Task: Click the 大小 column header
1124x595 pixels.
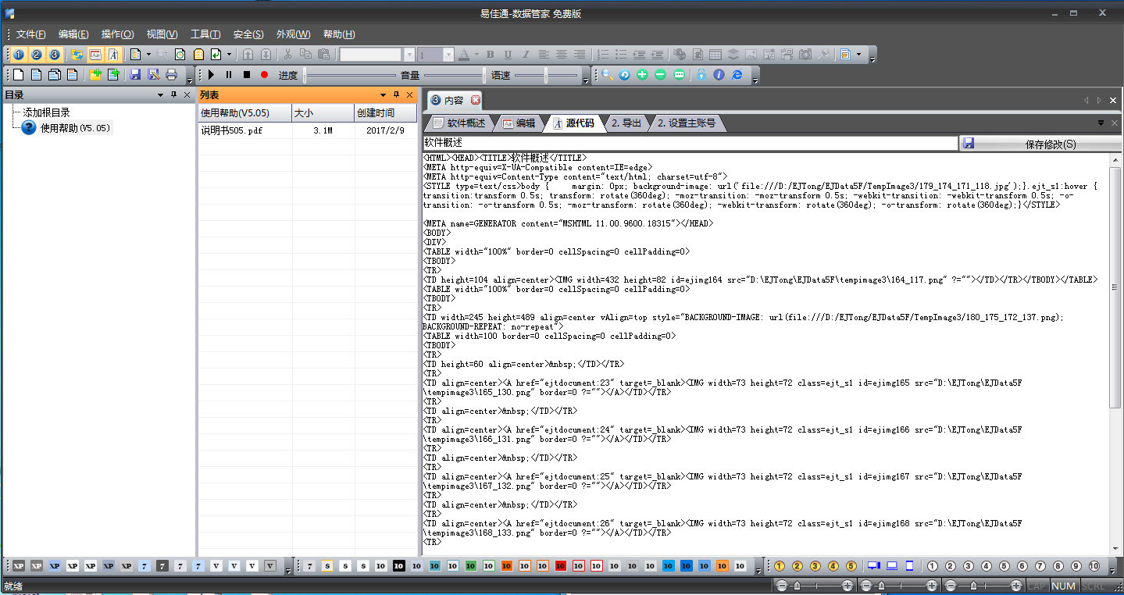Action: point(323,112)
